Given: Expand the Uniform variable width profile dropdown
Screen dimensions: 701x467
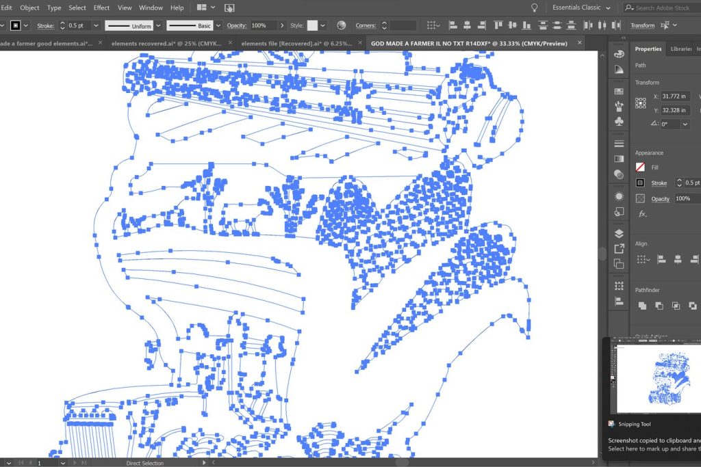Looking at the screenshot, I should [x=158, y=25].
